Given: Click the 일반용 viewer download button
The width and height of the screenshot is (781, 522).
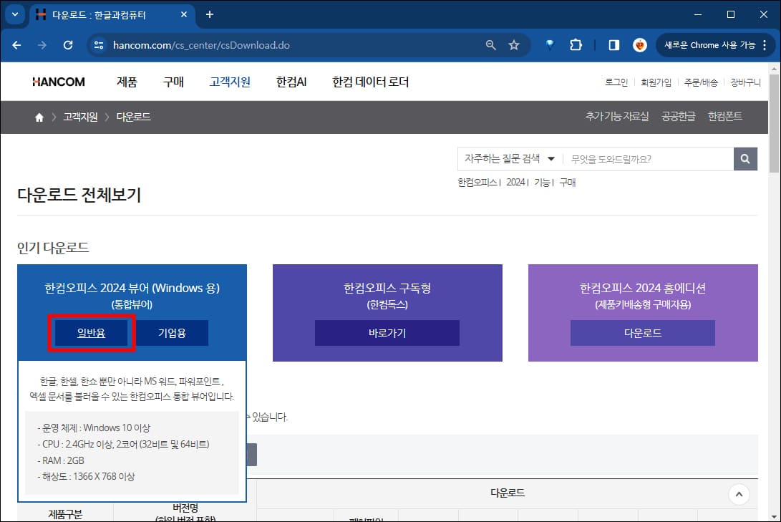Looking at the screenshot, I should pyautogui.click(x=92, y=332).
